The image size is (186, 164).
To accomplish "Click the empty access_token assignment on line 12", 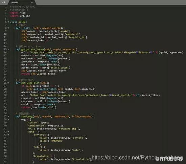I will 37,40.
